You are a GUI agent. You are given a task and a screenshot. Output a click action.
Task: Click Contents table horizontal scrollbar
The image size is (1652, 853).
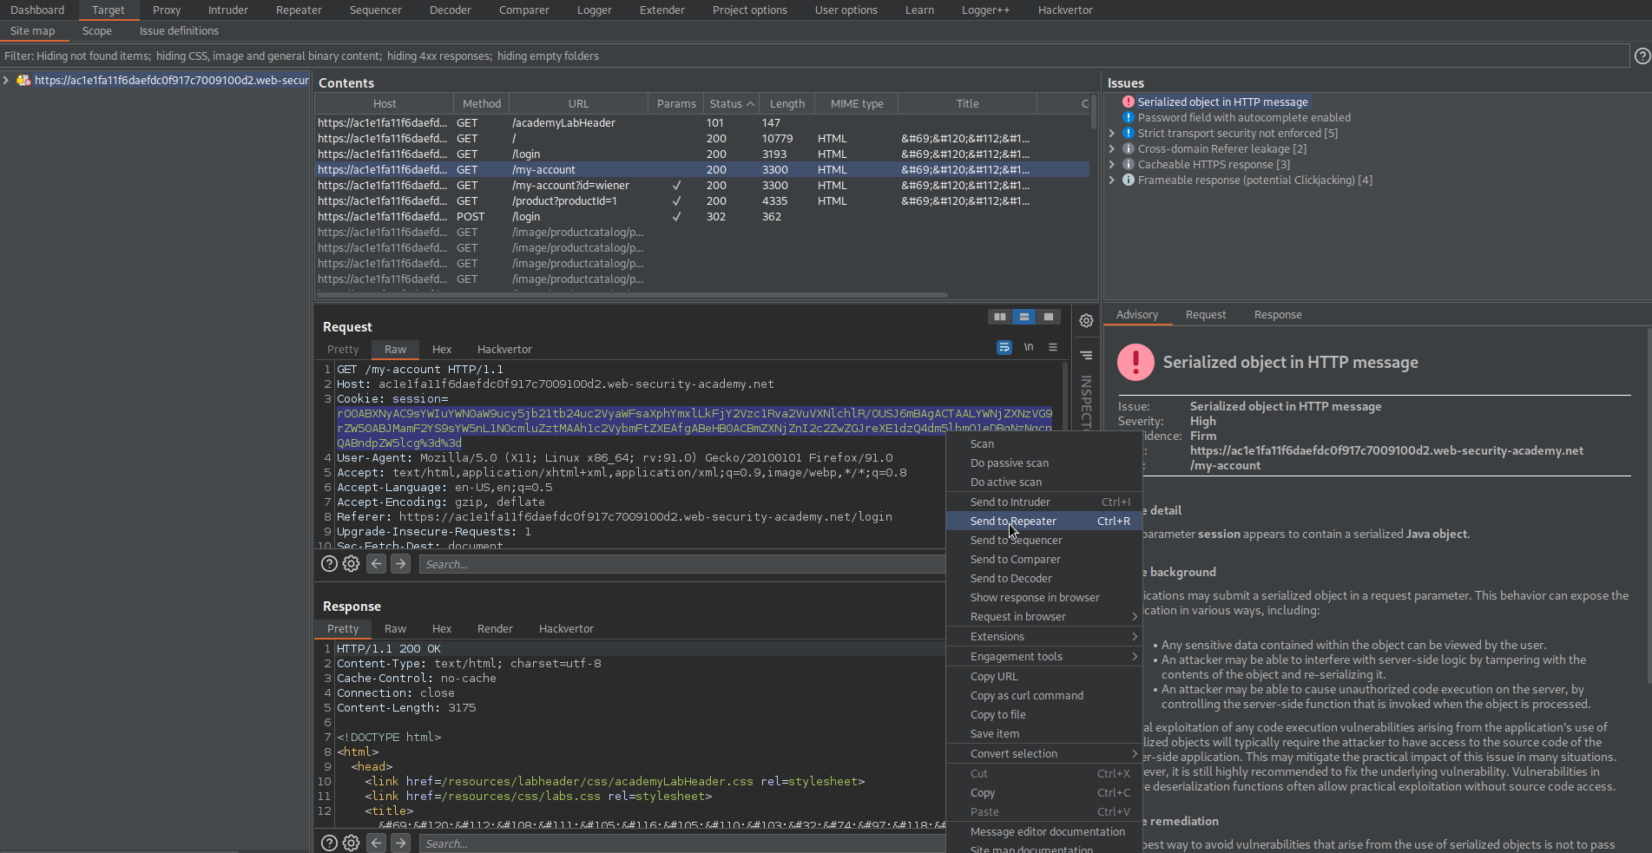tap(634, 295)
